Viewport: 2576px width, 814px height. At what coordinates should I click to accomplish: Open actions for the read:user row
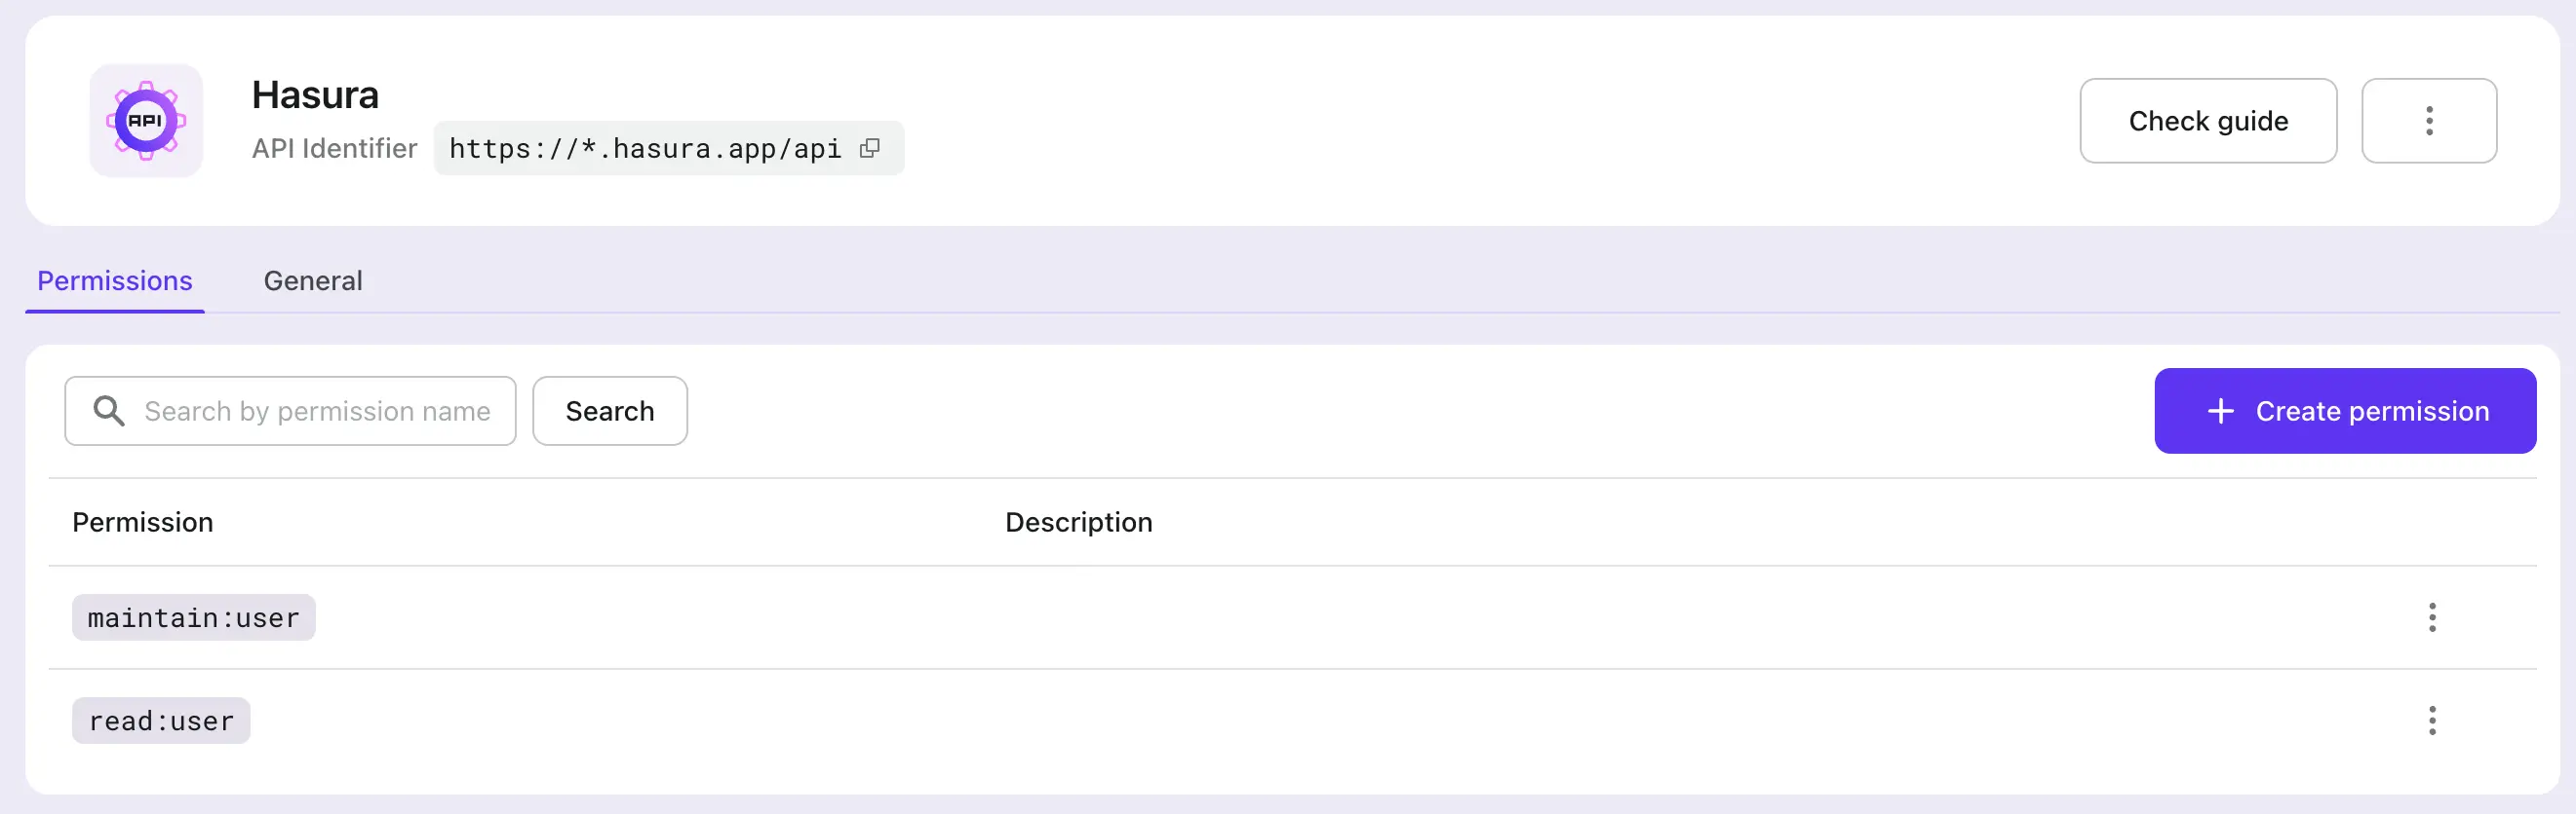(2434, 721)
